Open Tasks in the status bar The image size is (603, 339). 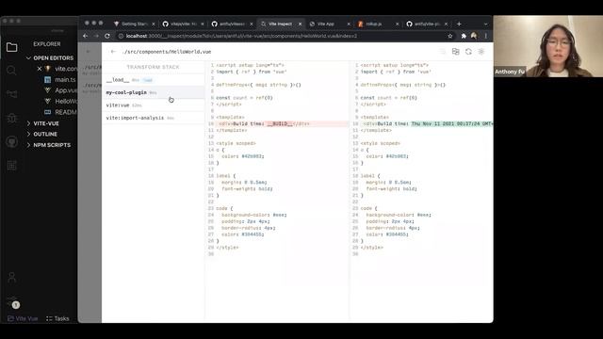pyautogui.click(x=57, y=318)
